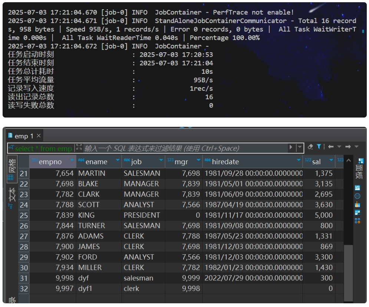Expand the filter history dropdown arrow
The image size is (369, 307).
click(300, 148)
